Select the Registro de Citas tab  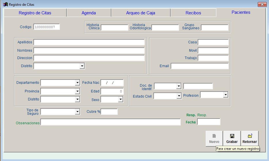tap(35, 13)
